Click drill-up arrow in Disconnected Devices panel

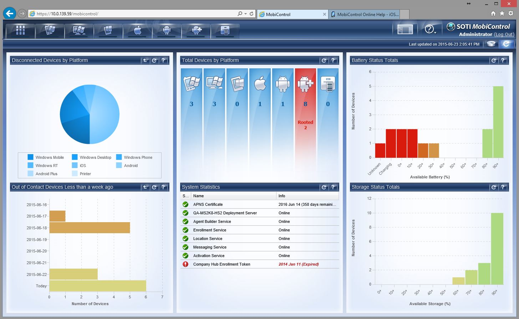point(146,60)
